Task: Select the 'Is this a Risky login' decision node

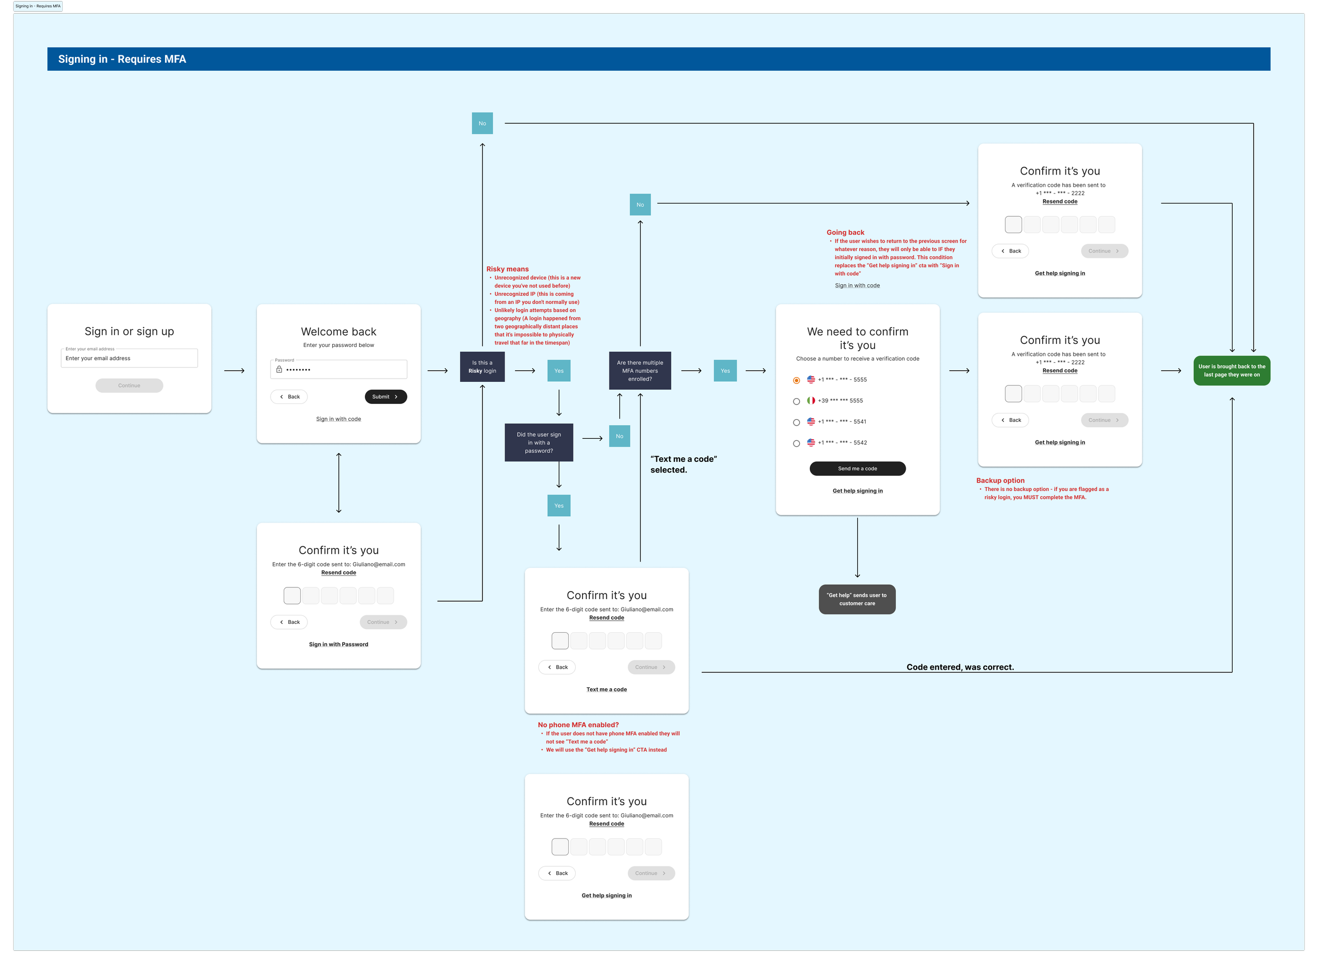Action: click(482, 367)
